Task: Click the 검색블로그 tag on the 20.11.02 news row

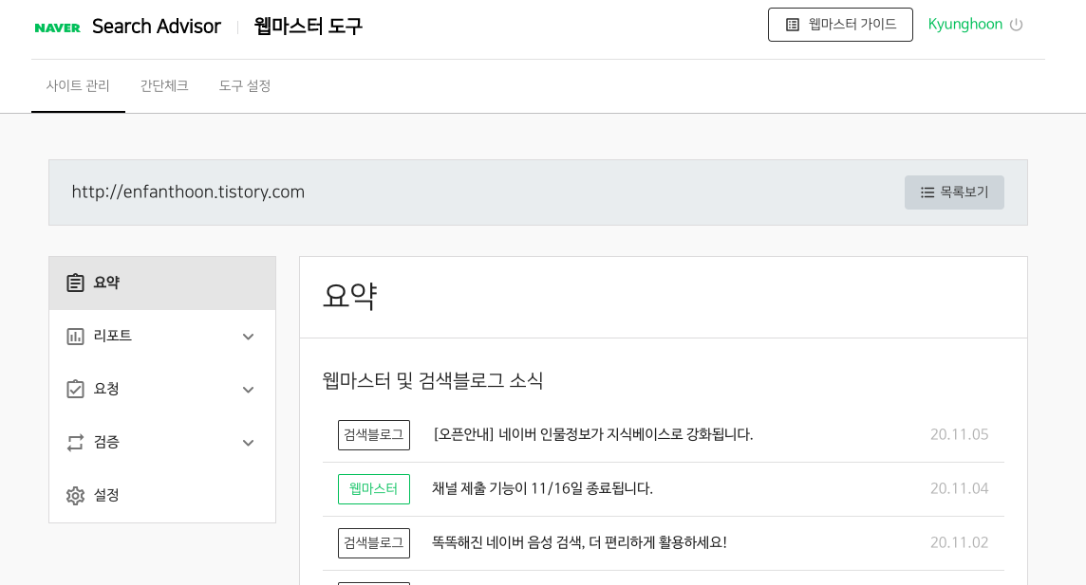Action: pyautogui.click(x=374, y=543)
